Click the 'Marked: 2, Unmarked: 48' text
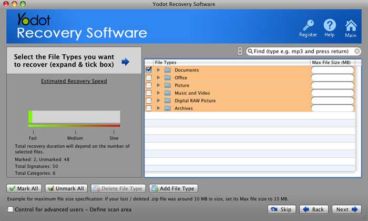Screen dimensions: 368x221 [42, 159]
